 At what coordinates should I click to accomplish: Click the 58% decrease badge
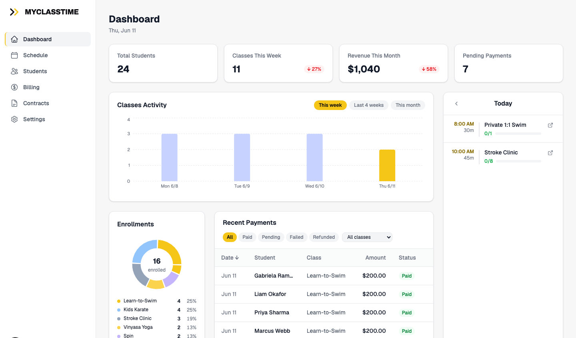pyautogui.click(x=429, y=69)
